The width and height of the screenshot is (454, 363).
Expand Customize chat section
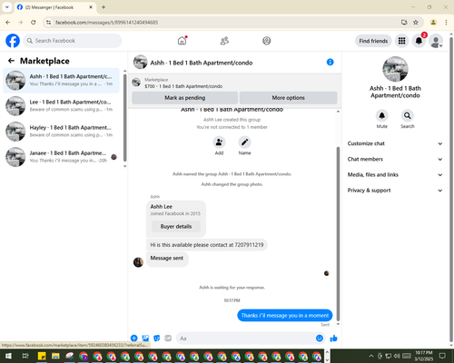pos(395,143)
